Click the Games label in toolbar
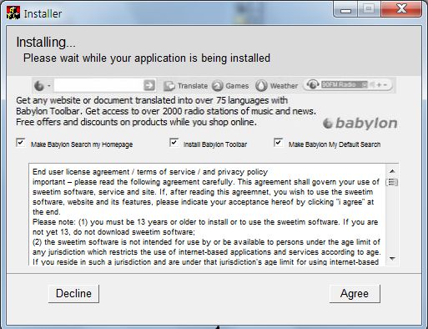The image size is (428, 329). pos(237,86)
